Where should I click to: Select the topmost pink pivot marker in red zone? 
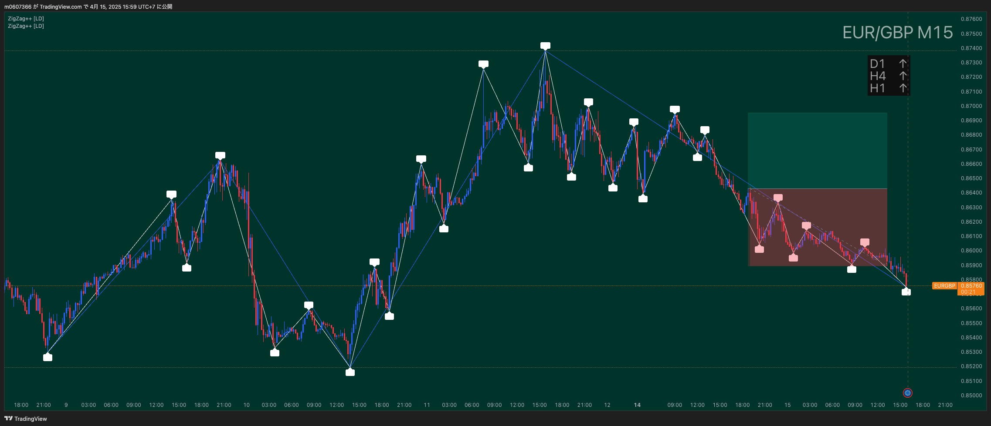coord(778,198)
